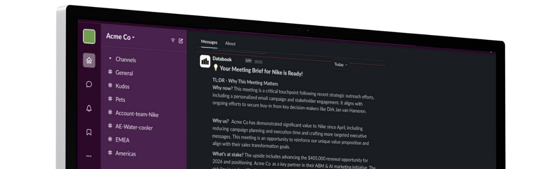Collapse the Channels section
Viewport: 541px width, 169px height.
click(x=110, y=59)
